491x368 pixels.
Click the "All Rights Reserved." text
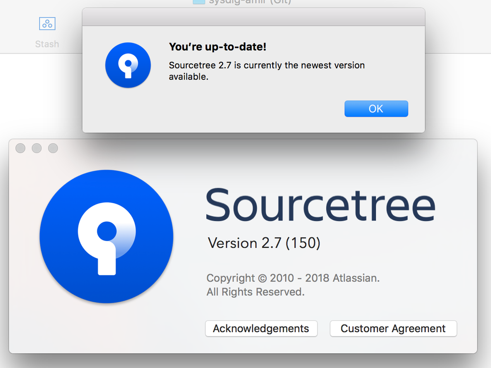[x=256, y=292]
